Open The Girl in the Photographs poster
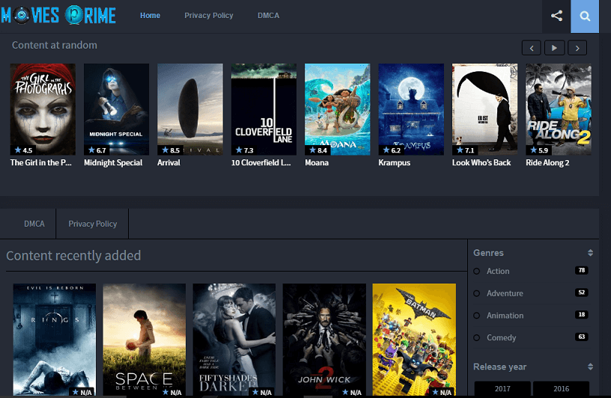Viewport: 611px width, 398px height. point(43,109)
